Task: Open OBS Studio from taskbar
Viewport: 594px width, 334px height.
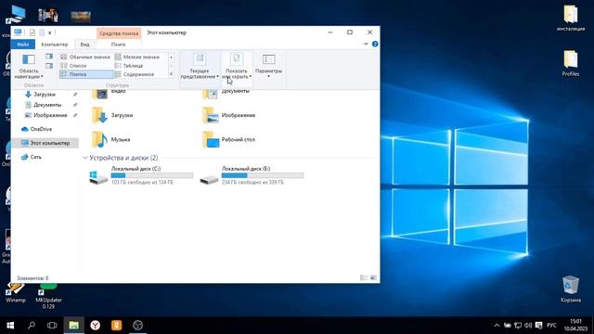Action: coord(137,326)
